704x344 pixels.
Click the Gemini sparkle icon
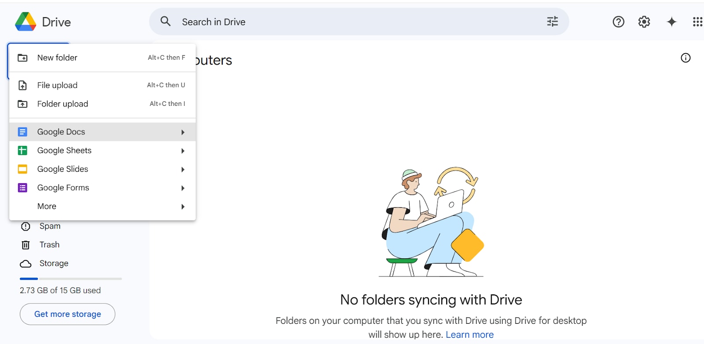click(671, 22)
